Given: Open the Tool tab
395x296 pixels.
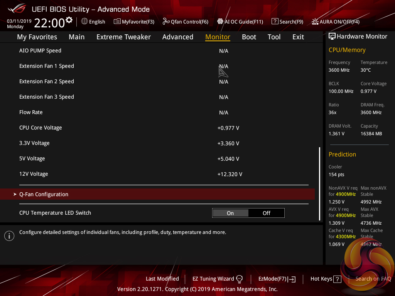Looking at the screenshot, I should (x=274, y=37).
